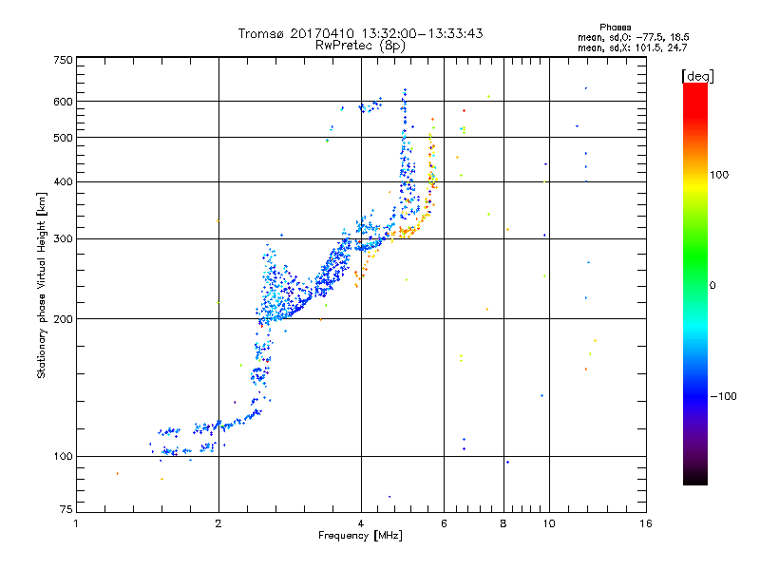Click the 'mean, sd,X: 101.5, 24.7' line

632,47
